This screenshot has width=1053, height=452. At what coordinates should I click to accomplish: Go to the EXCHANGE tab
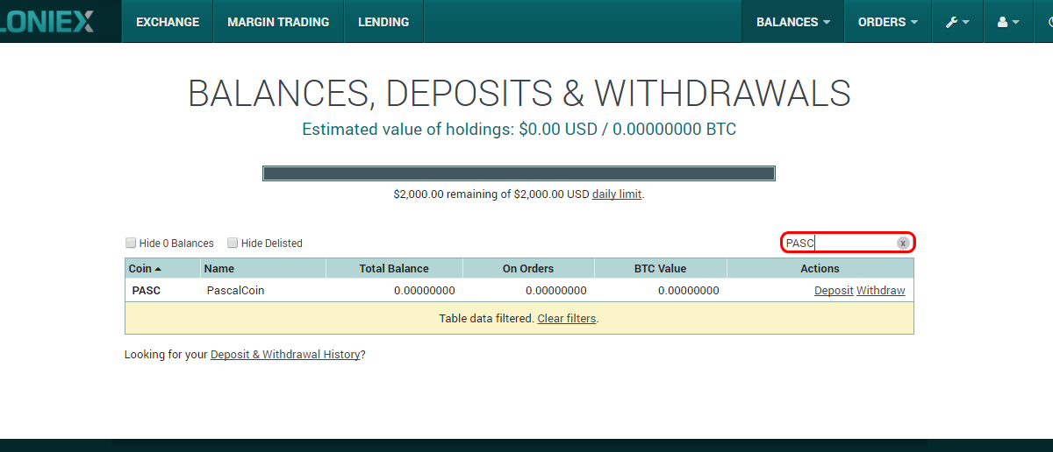pyautogui.click(x=168, y=22)
